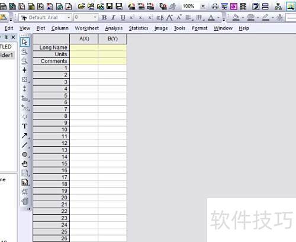Select column header B(Y)
The width and height of the screenshot is (296, 242).
click(112, 39)
